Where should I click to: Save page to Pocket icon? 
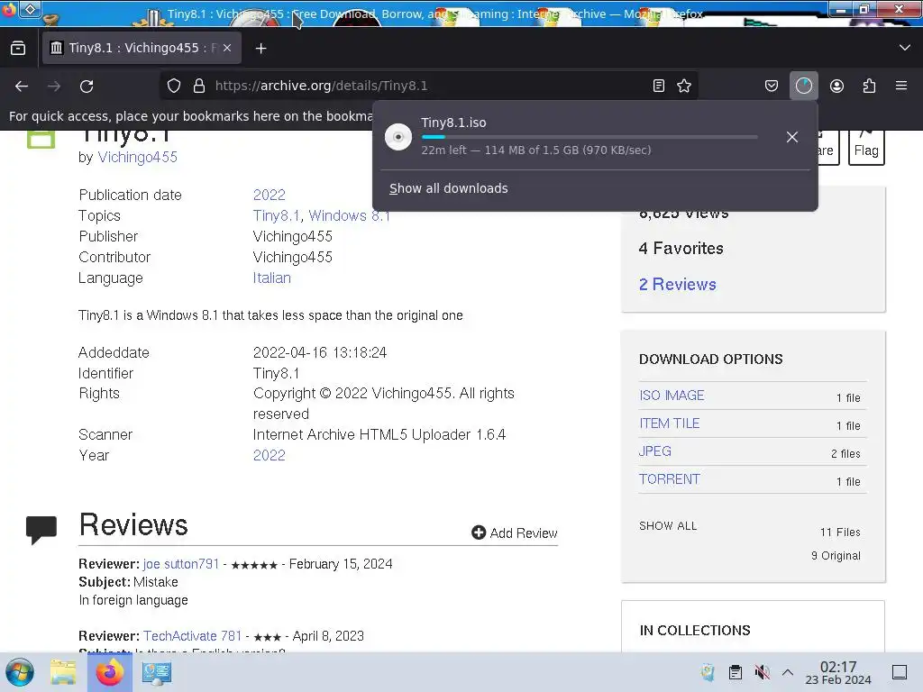pyautogui.click(x=772, y=86)
